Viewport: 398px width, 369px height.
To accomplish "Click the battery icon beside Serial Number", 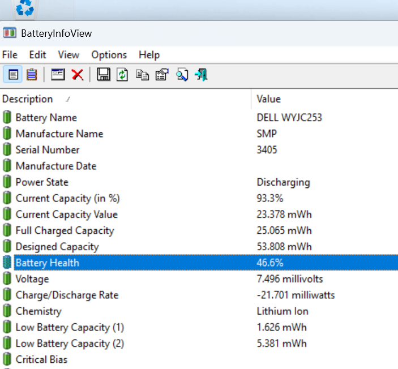I will coord(7,150).
